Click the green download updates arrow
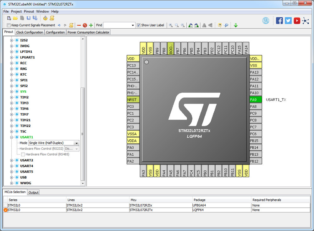This screenshot has width=314, height=231. [x=236, y=25]
